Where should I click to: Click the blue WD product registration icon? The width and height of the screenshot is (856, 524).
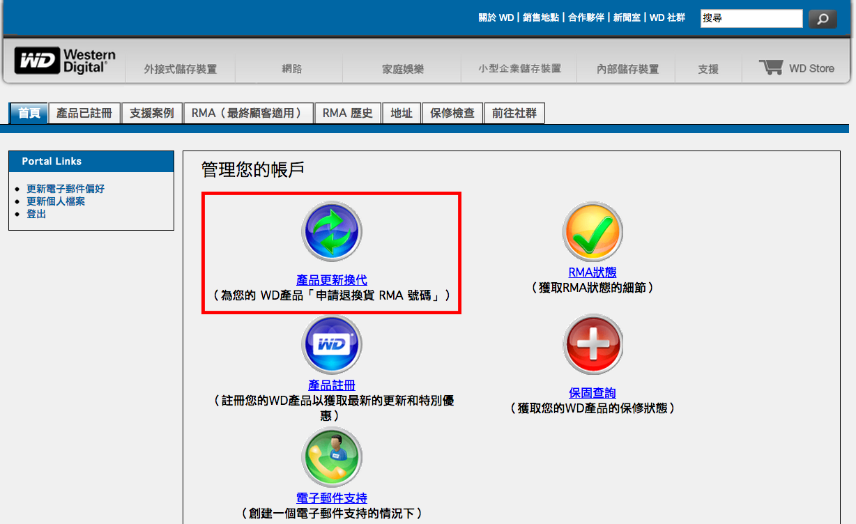point(331,344)
